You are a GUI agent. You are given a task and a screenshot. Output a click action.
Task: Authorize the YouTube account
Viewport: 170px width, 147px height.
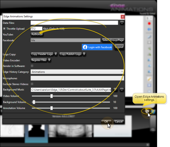[37, 34]
